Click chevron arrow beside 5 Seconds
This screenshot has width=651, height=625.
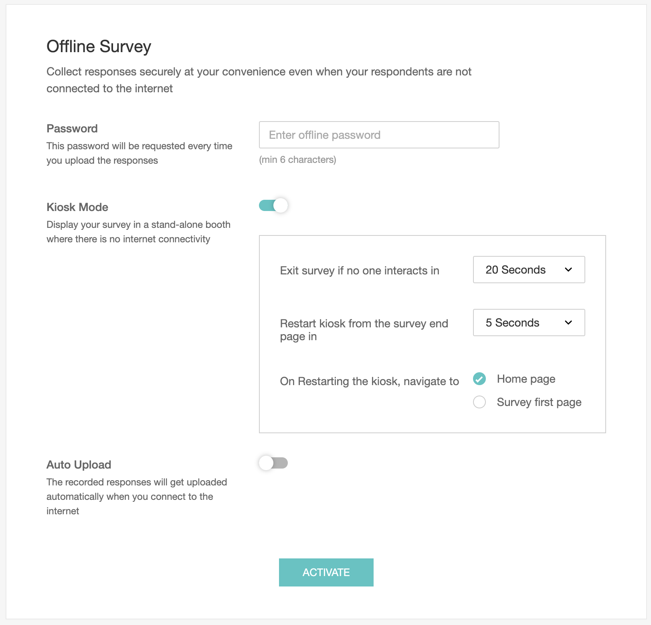pyautogui.click(x=568, y=323)
